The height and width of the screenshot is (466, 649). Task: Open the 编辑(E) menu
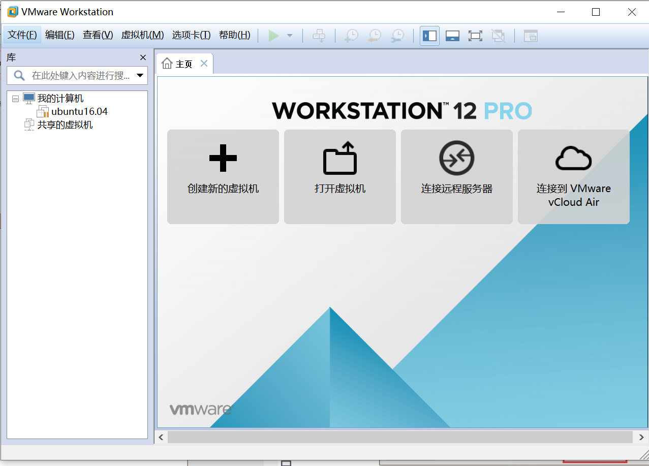(60, 35)
